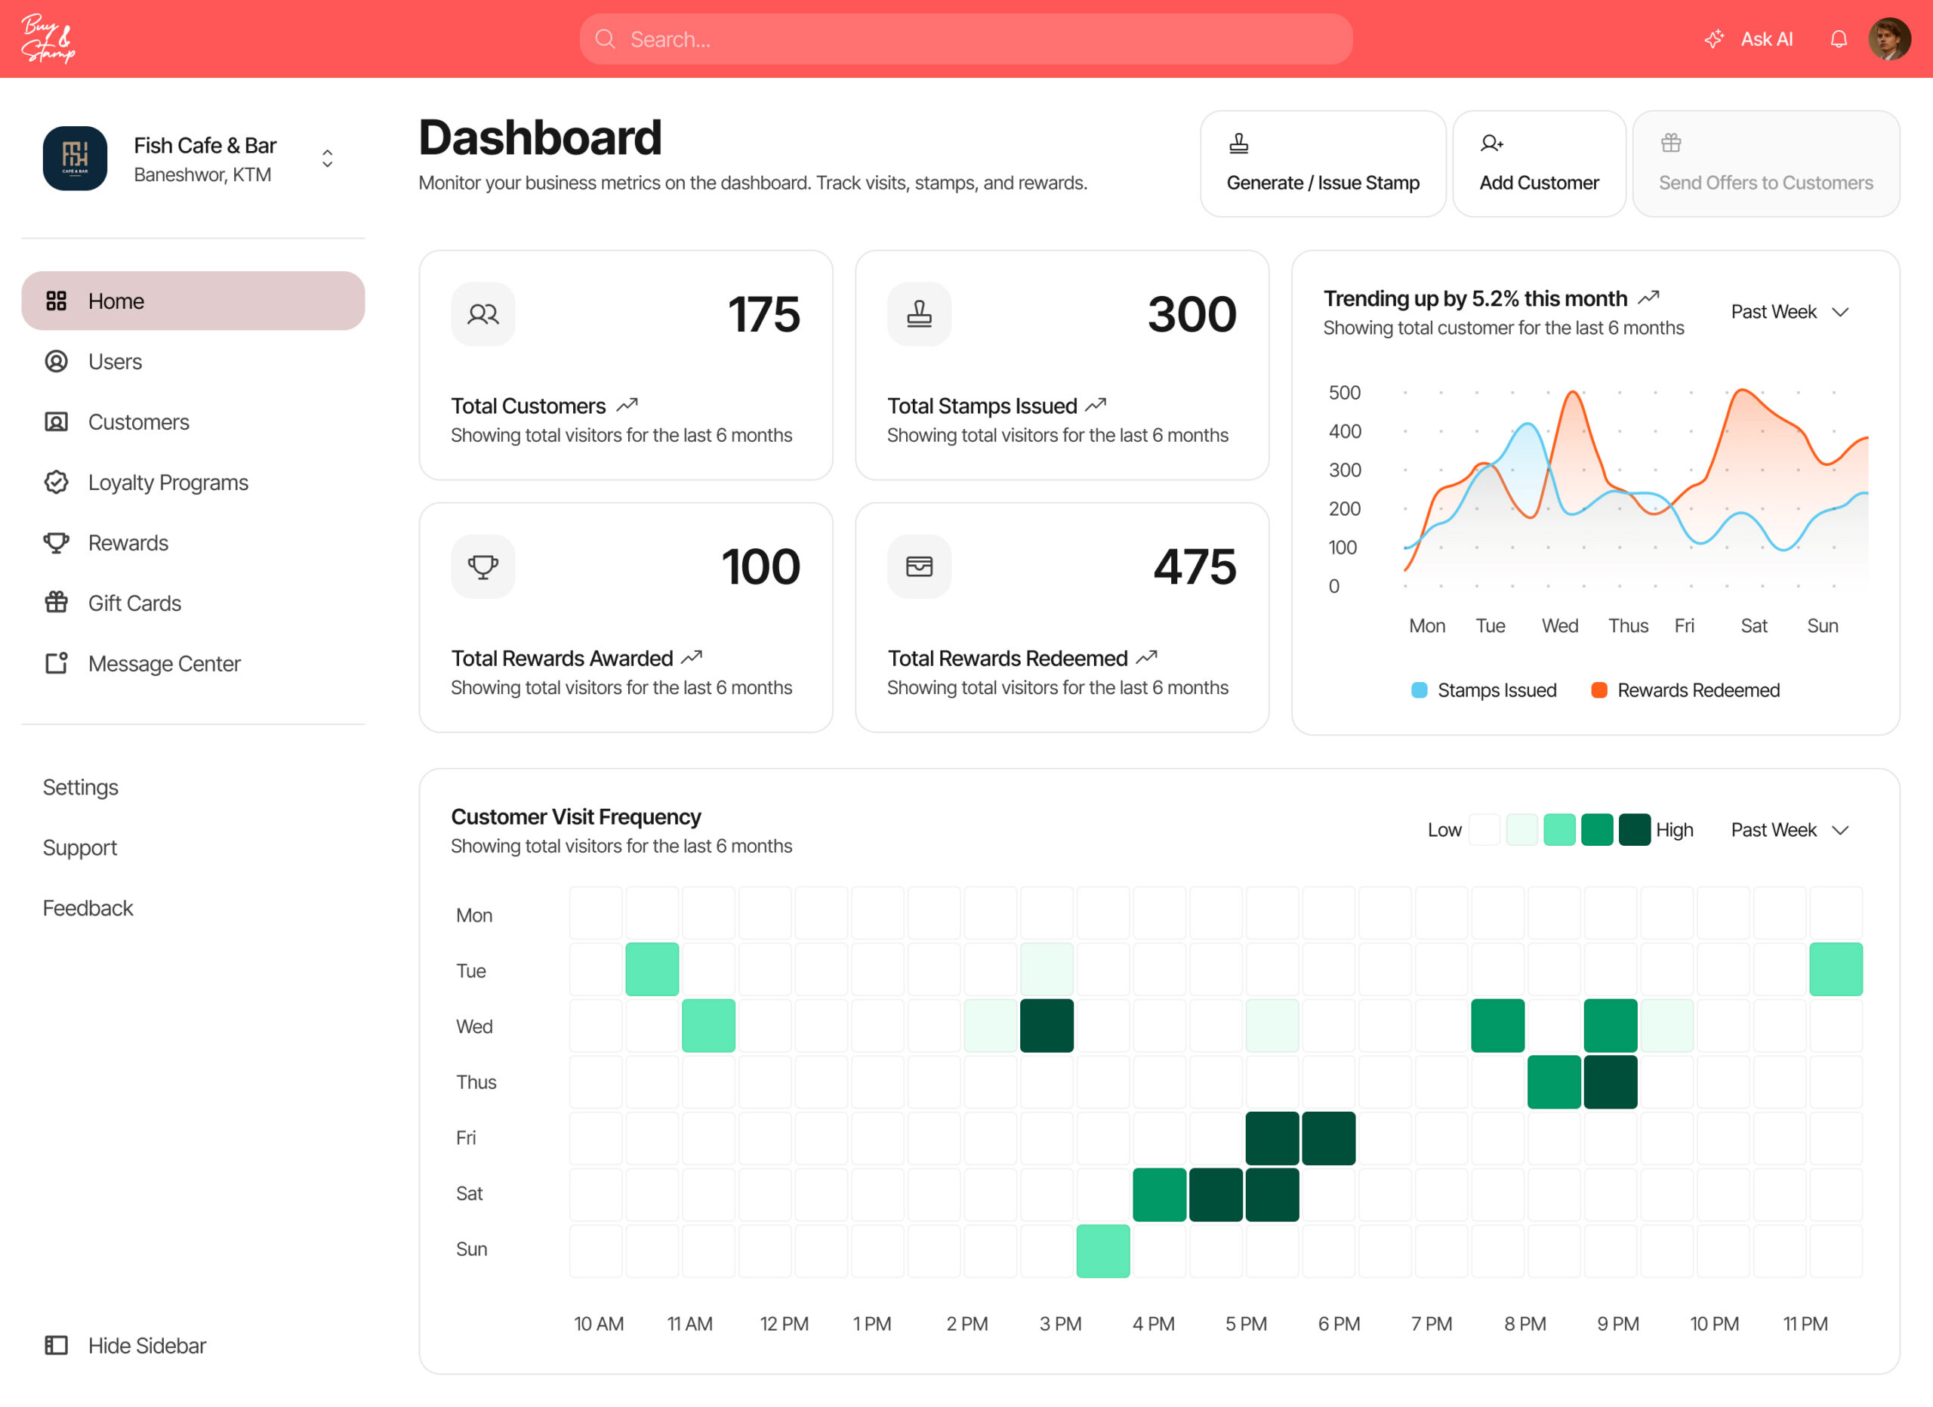
Task: Go to Loyalty Programs in the sidebar
Action: click(x=168, y=483)
